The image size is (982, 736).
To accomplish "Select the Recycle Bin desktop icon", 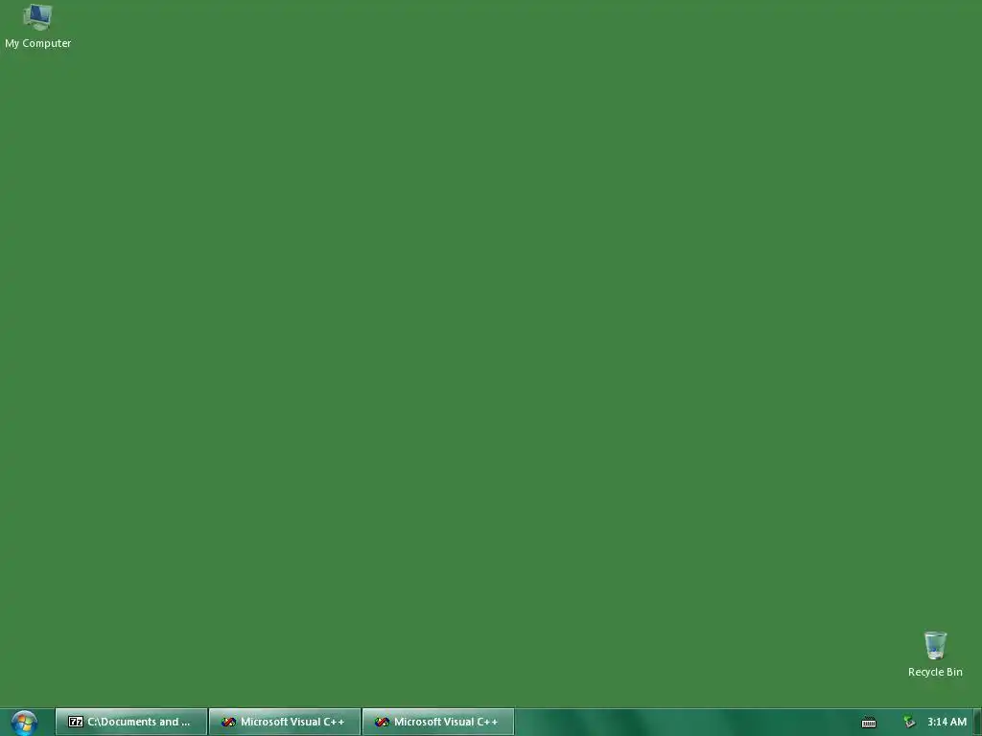I will [935, 654].
